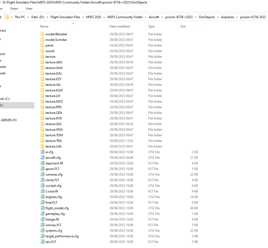
Task: Select texture.LH folder name
Action: click(53, 96)
